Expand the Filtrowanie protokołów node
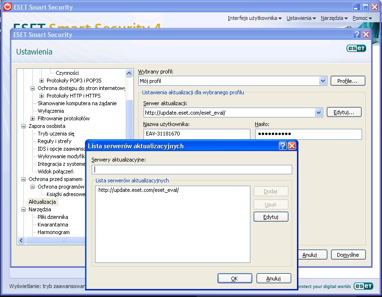Image resolution: width=382 pixels, height=297 pixels. pos(33,118)
